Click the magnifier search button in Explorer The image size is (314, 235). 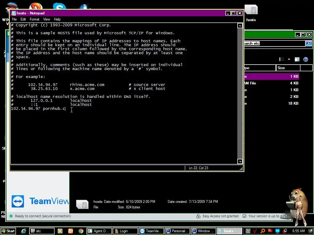point(309,43)
